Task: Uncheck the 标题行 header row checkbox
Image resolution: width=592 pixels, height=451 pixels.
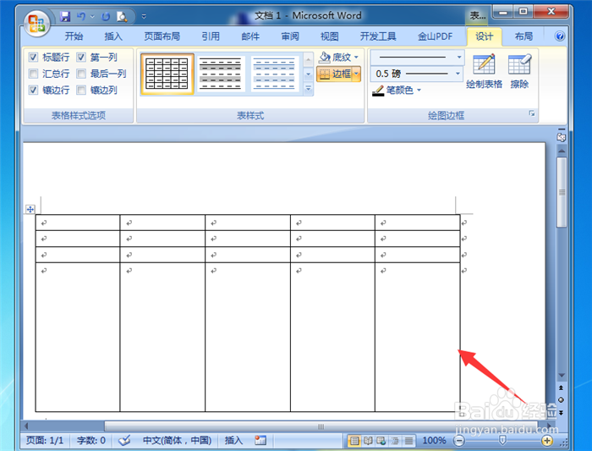Action: pyautogui.click(x=34, y=58)
